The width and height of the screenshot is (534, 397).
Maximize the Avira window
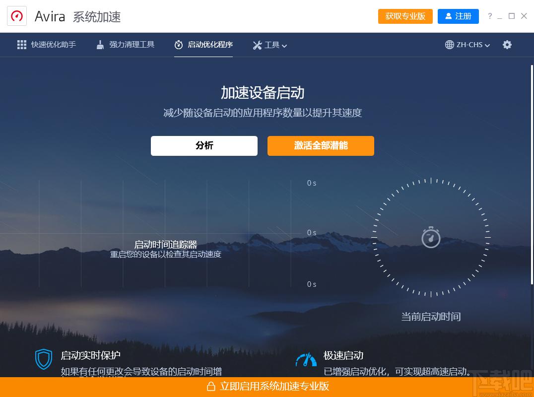512,16
